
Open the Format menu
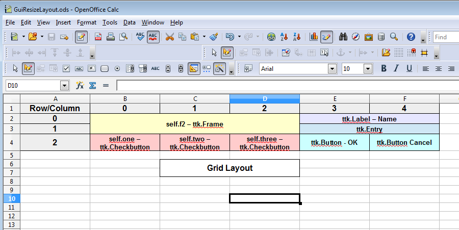87,22
